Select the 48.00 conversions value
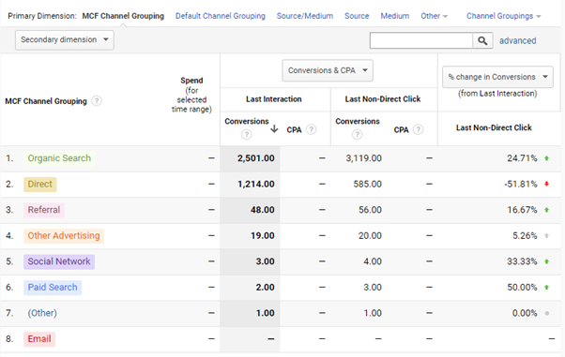565x357 pixels. 263,210
